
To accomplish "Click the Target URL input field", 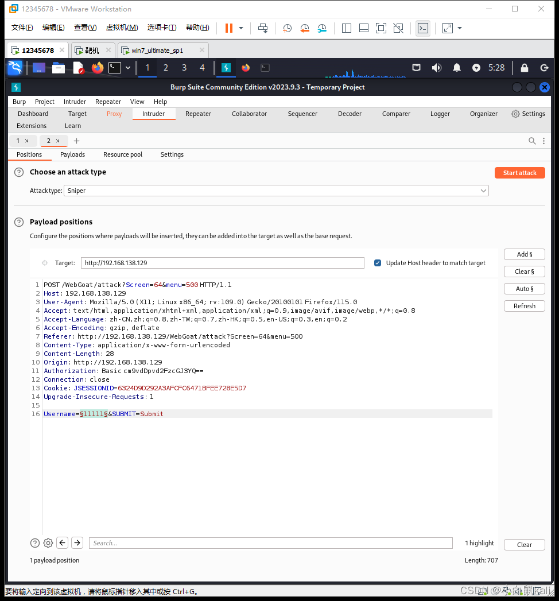I will (222, 263).
